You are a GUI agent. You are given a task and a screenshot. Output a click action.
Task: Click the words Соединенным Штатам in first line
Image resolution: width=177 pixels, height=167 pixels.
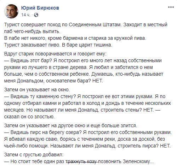pyautogui.click(x=95, y=25)
